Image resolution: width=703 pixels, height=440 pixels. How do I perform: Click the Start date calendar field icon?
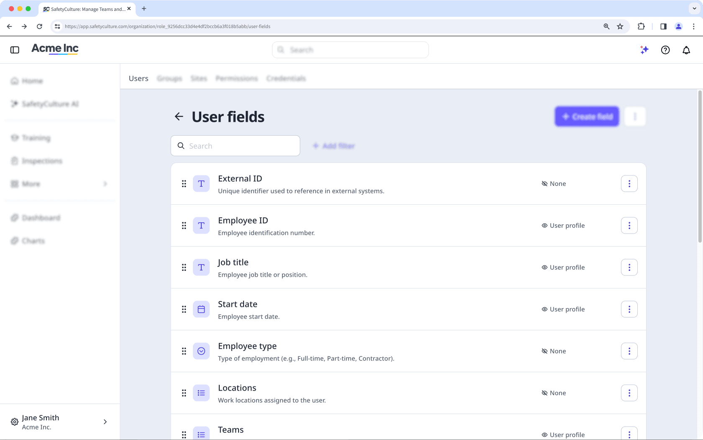[201, 309]
